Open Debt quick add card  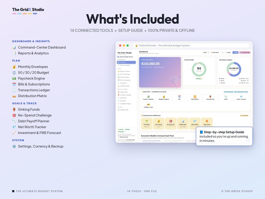click(226, 98)
